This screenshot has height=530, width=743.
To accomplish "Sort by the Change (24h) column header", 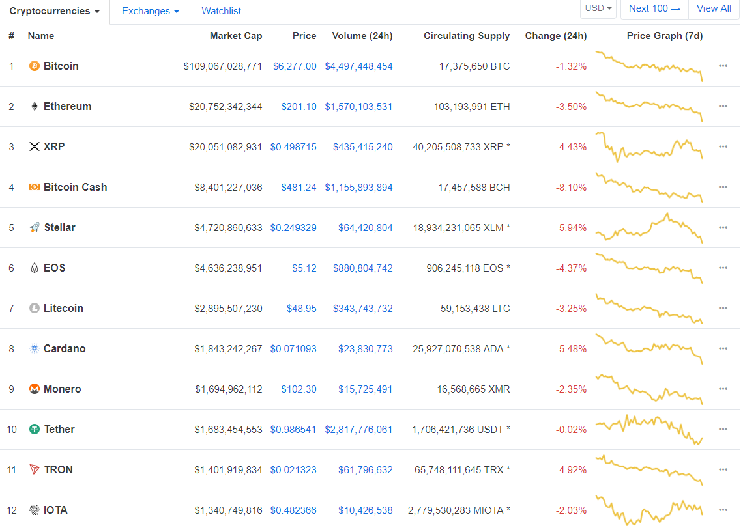I will coord(556,36).
